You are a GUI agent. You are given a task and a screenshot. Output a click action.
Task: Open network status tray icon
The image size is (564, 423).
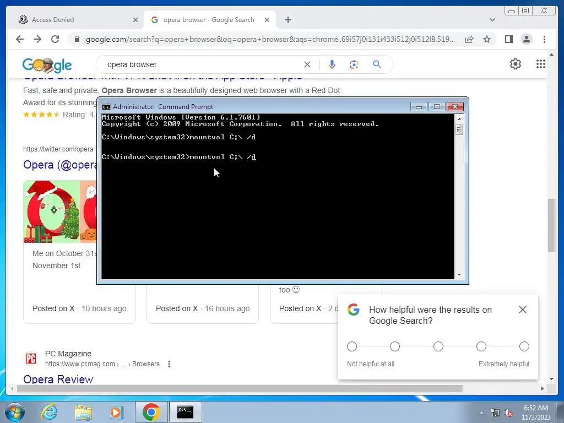click(495, 413)
